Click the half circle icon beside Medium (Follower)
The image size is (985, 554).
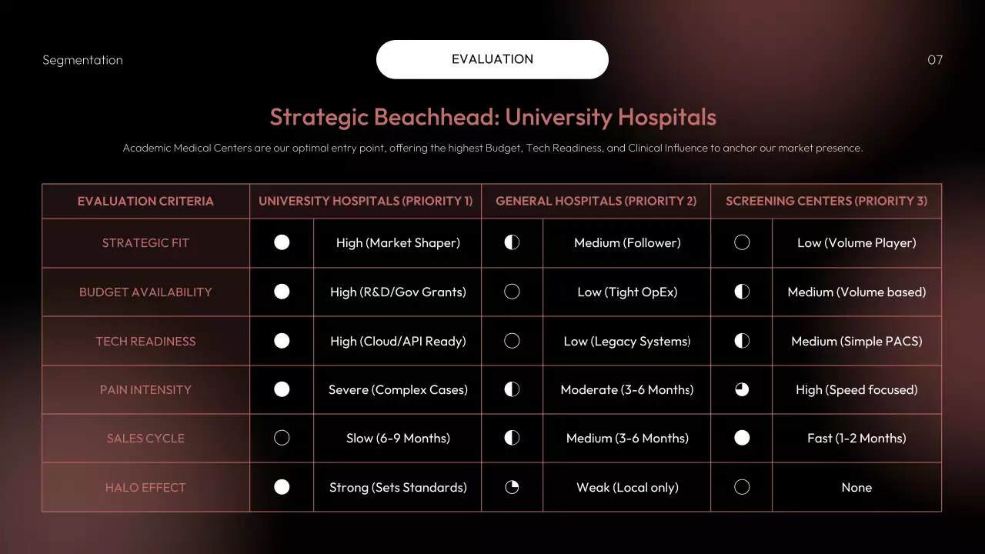coord(512,242)
